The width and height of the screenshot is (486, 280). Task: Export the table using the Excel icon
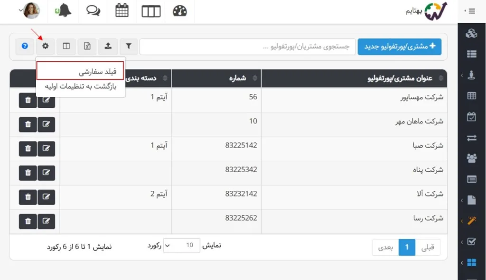(x=87, y=46)
